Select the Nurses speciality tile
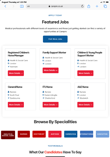 24,134
